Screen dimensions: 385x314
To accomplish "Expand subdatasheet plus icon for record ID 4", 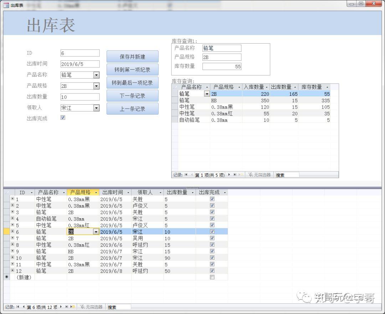I will pos(12,218).
